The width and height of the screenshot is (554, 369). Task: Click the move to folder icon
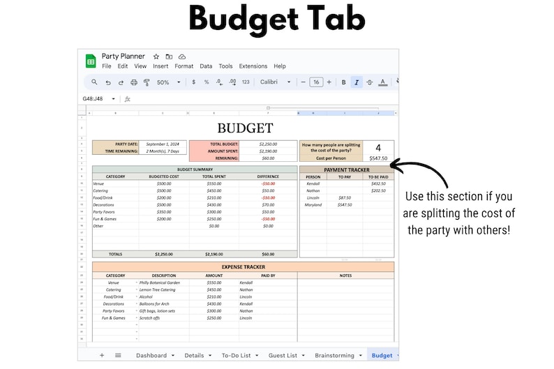click(169, 57)
